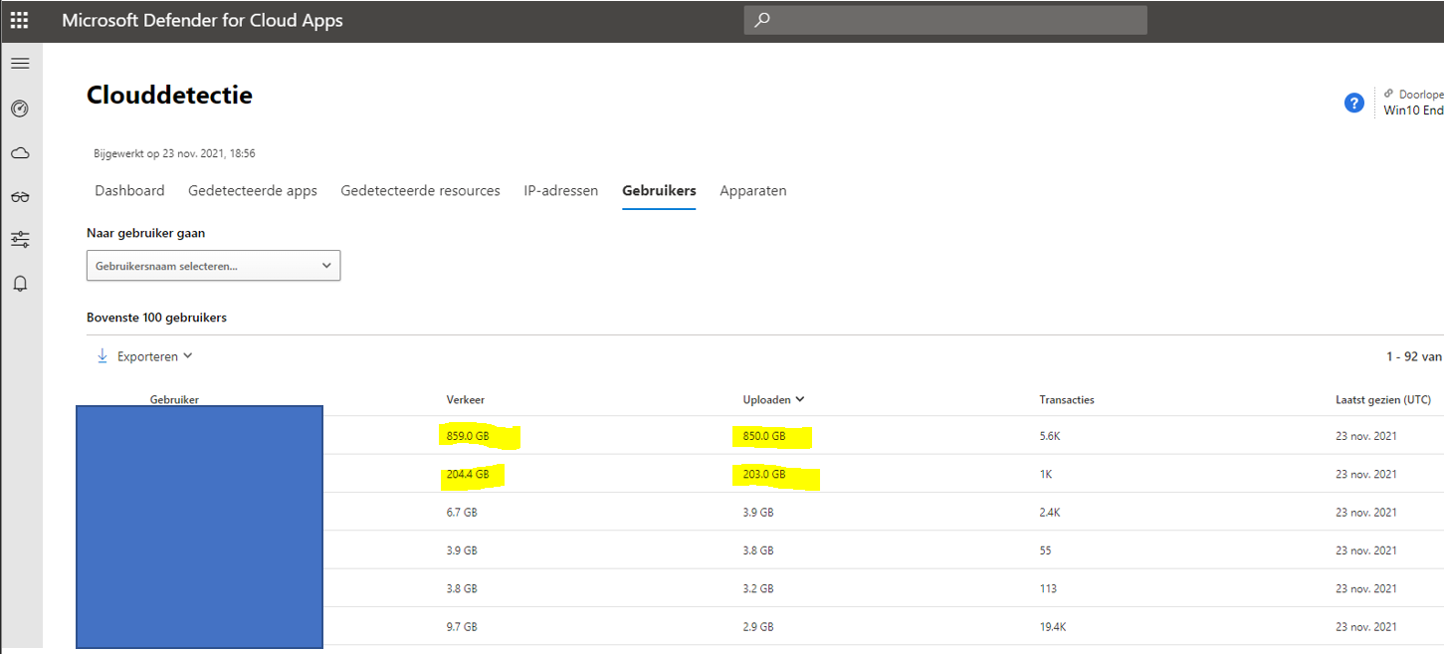Click the 1K transactions cell
The height and width of the screenshot is (654, 1444).
1046,474
